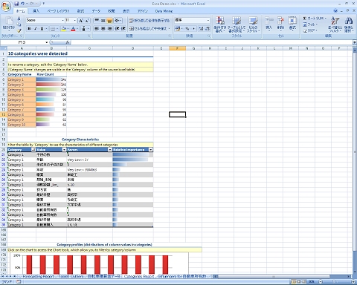Open the font color red A swatch
The width and height of the screenshot is (357, 285).
pos(73,29)
